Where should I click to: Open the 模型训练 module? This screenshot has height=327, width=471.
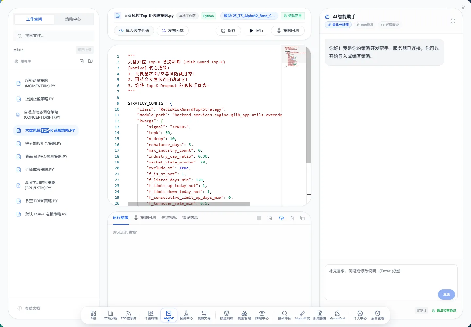[227, 315]
